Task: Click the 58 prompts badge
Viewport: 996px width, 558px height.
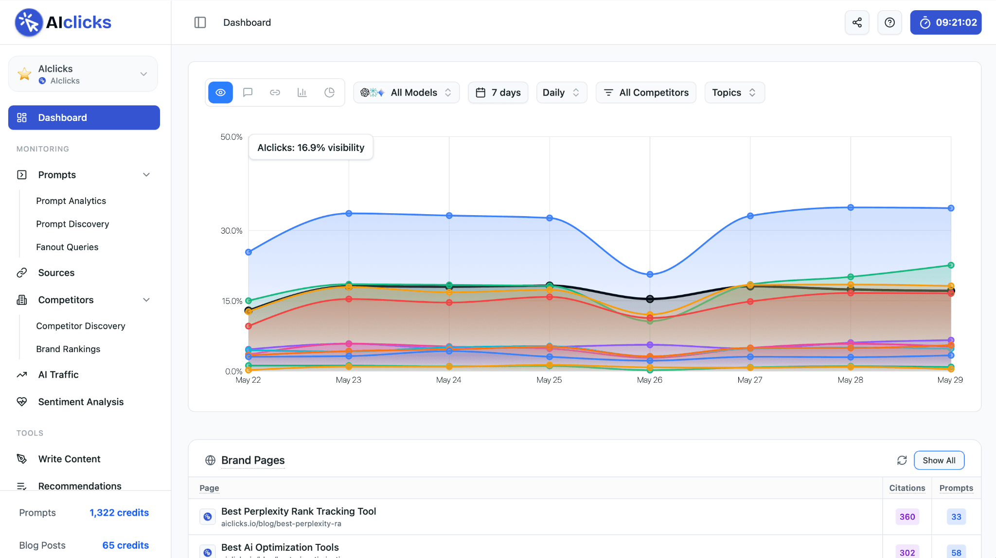Action: (956, 552)
